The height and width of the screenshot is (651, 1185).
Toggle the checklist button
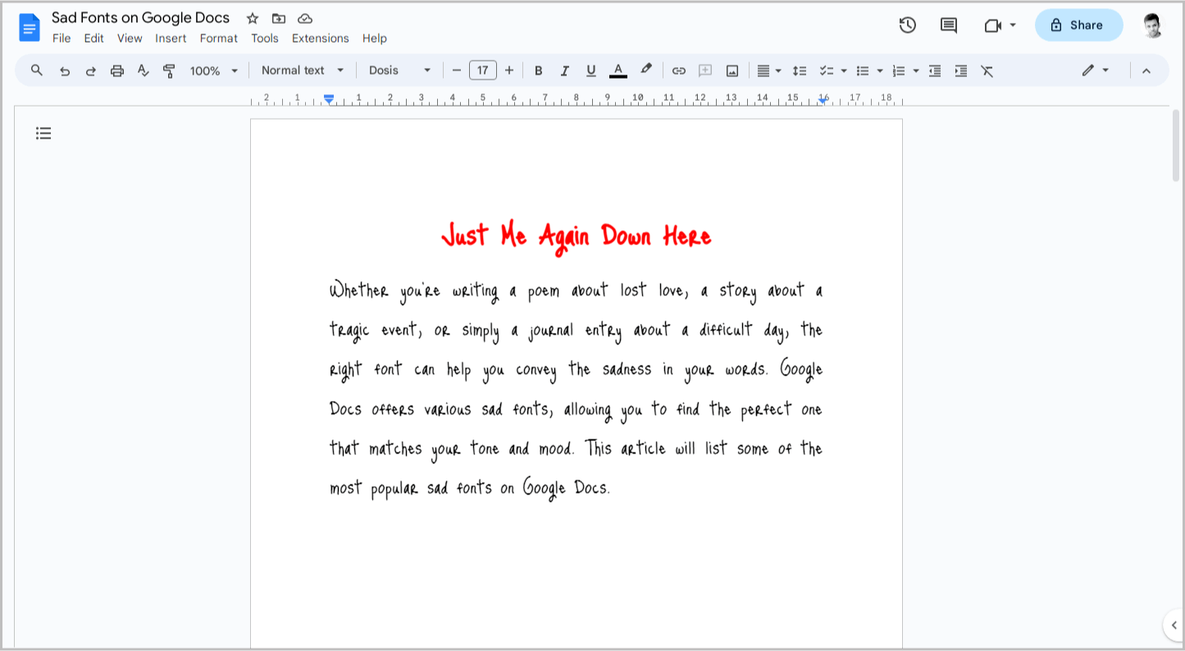click(x=827, y=71)
